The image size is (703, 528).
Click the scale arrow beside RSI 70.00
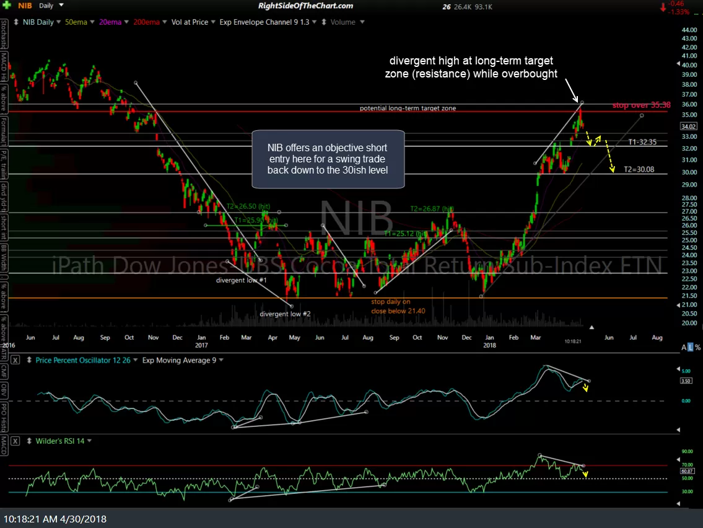point(678,460)
